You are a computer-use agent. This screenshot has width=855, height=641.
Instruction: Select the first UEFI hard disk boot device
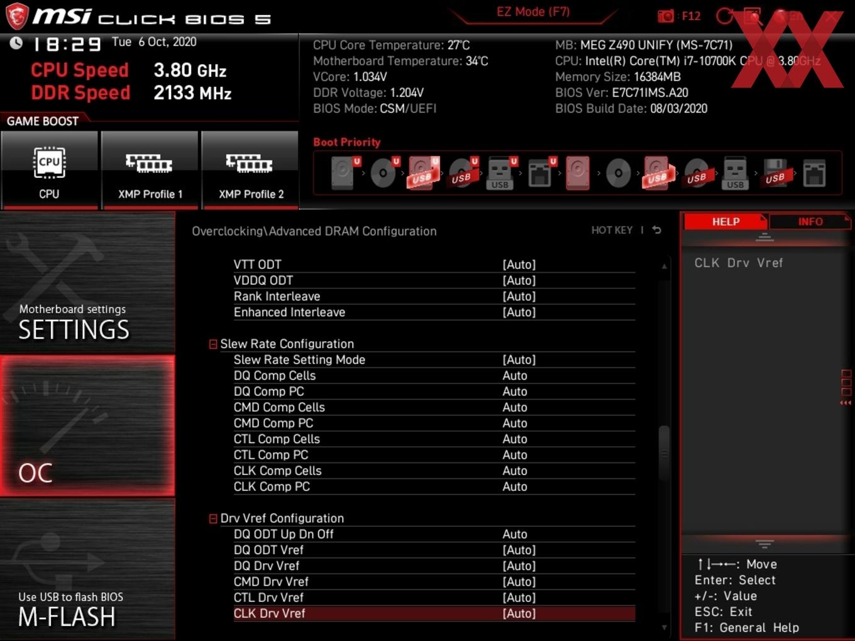point(345,172)
